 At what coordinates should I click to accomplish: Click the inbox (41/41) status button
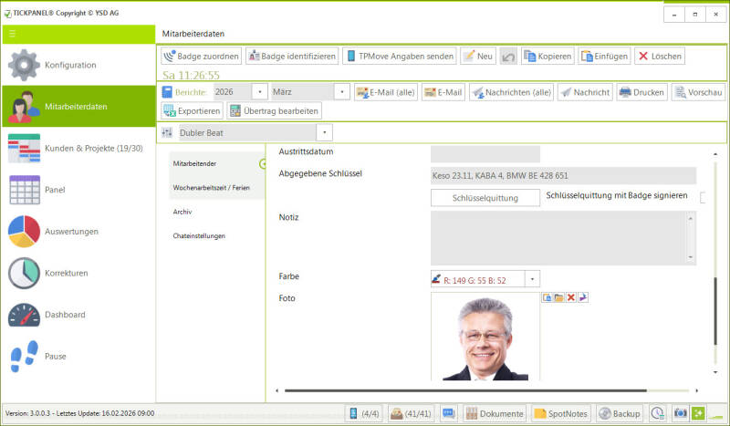coord(411,413)
